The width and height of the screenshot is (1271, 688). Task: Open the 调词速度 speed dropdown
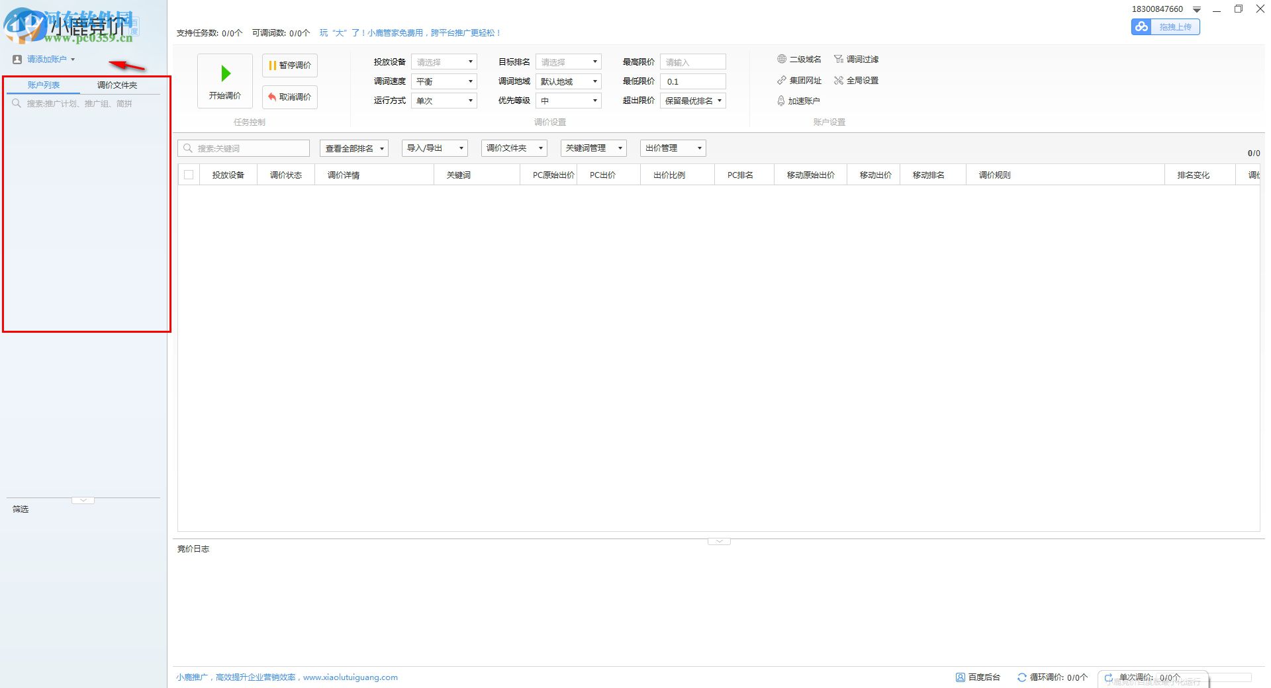(x=444, y=81)
